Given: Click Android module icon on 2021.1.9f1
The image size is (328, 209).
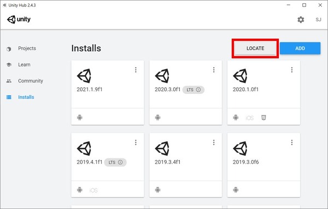Looking at the screenshot, I should point(80,117).
